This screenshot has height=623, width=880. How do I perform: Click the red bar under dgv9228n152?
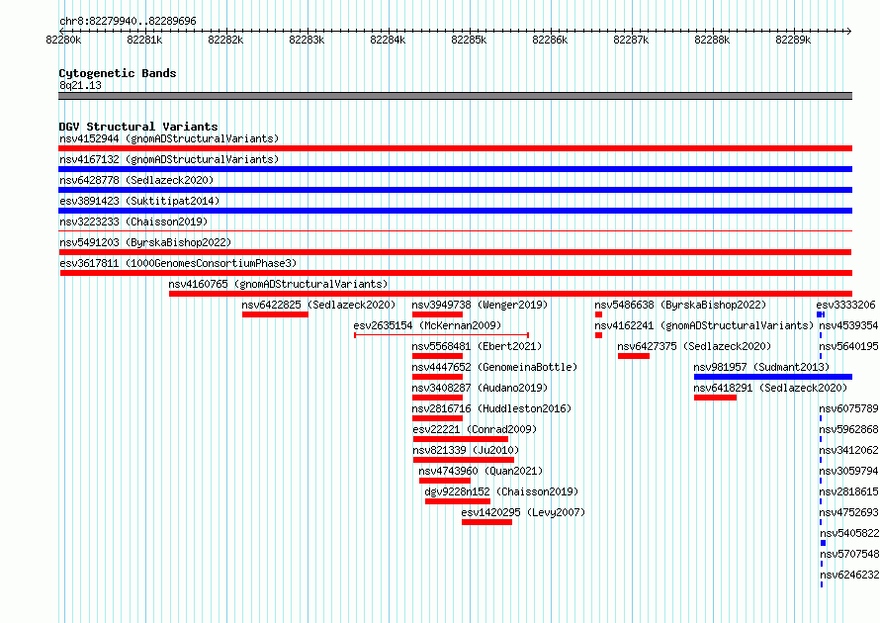pyautogui.click(x=458, y=501)
